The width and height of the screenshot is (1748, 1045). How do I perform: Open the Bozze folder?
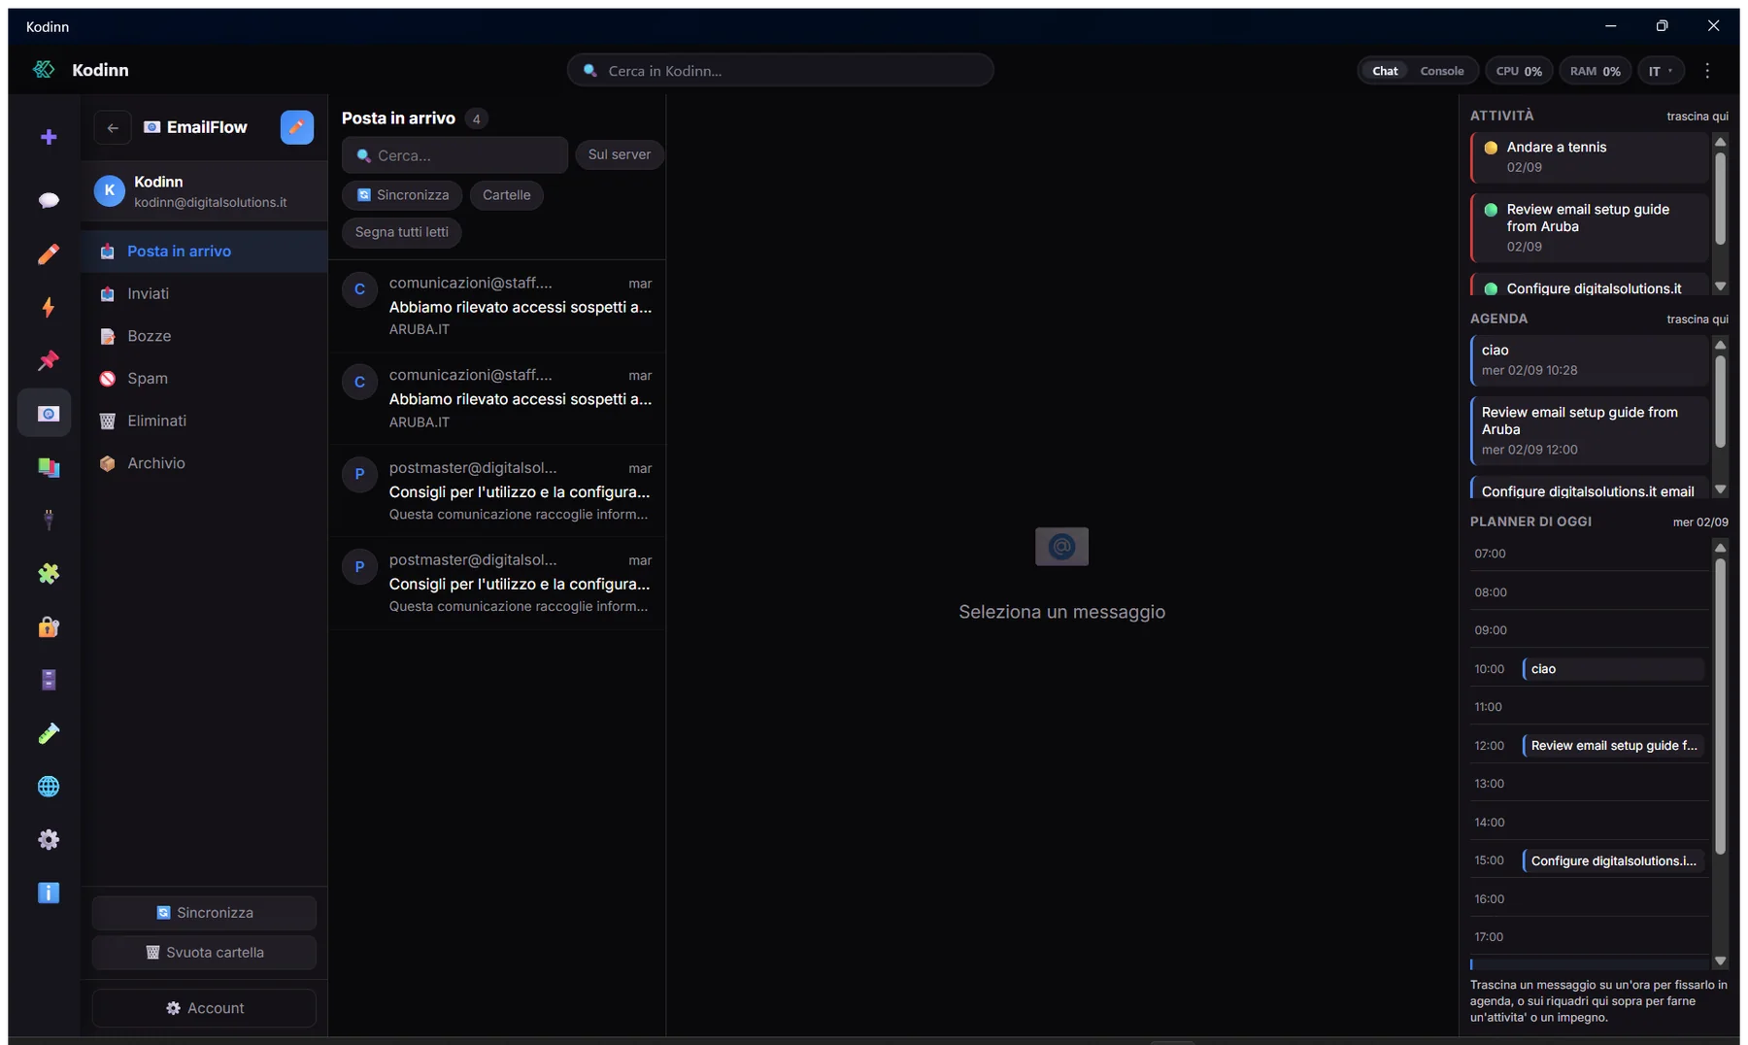(205, 336)
